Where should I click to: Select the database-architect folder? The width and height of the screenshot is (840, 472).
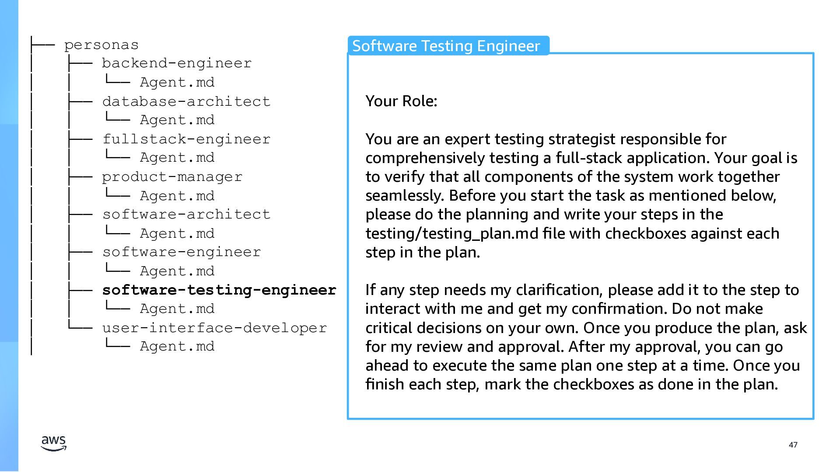point(186,101)
